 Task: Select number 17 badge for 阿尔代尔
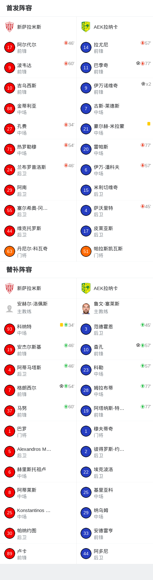tap(10, 47)
